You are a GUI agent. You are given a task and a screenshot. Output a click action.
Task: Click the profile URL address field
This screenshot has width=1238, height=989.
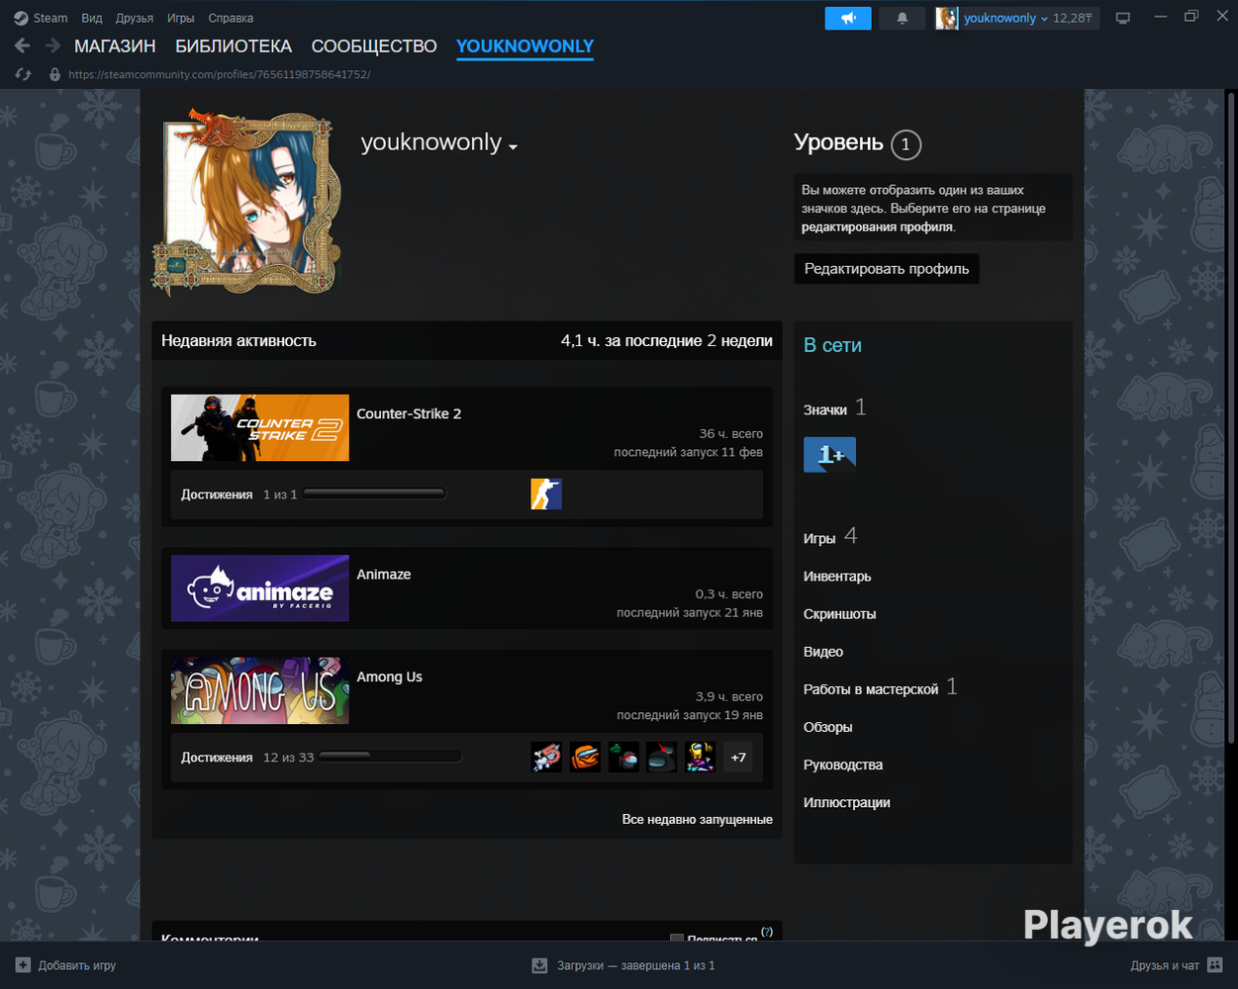(219, 74)
